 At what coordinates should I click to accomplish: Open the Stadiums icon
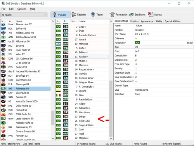tap(132, 14)
